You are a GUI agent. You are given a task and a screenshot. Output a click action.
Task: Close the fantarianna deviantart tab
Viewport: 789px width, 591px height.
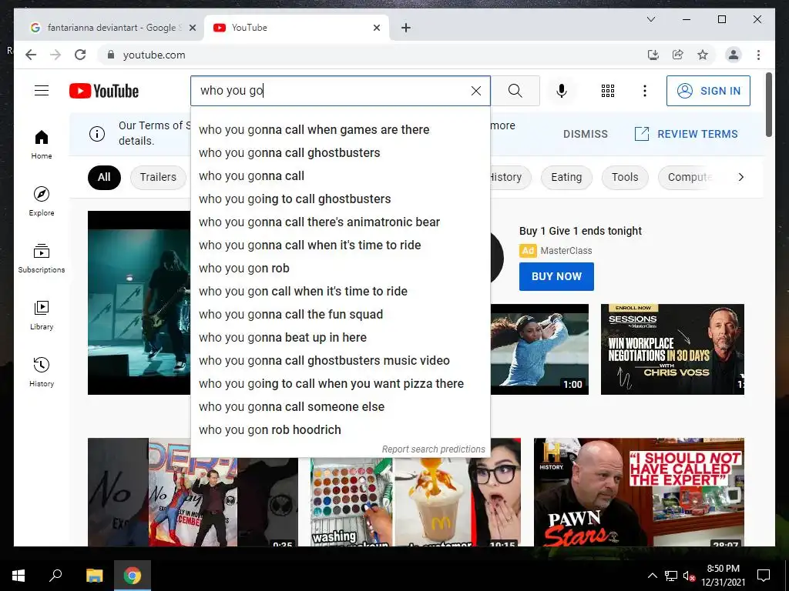tap(192, 28)
